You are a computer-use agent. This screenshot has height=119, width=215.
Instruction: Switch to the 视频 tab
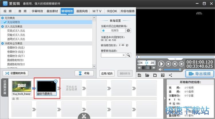point(7,11)
